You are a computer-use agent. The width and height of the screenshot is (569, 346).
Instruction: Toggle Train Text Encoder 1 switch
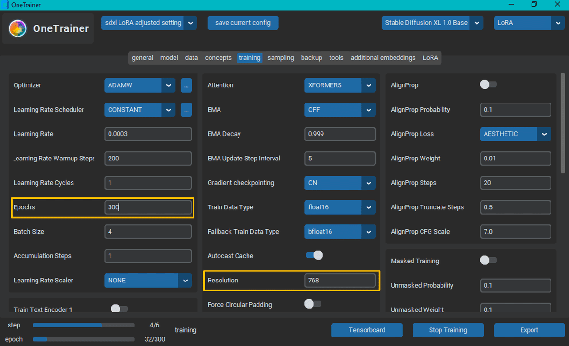pyautogui.click(x=119, y=309)
